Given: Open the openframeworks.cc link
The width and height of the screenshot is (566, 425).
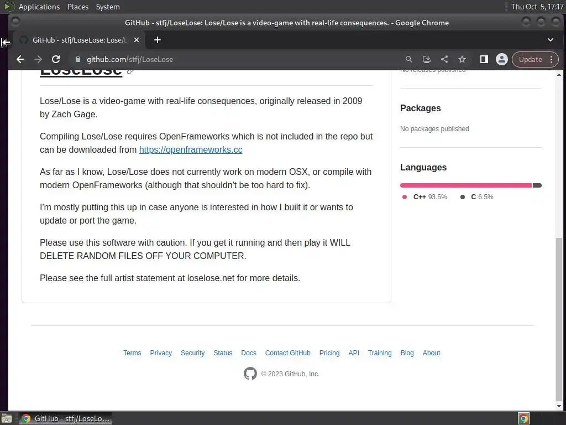Looking at the screenshot, I should pos(191,149).
